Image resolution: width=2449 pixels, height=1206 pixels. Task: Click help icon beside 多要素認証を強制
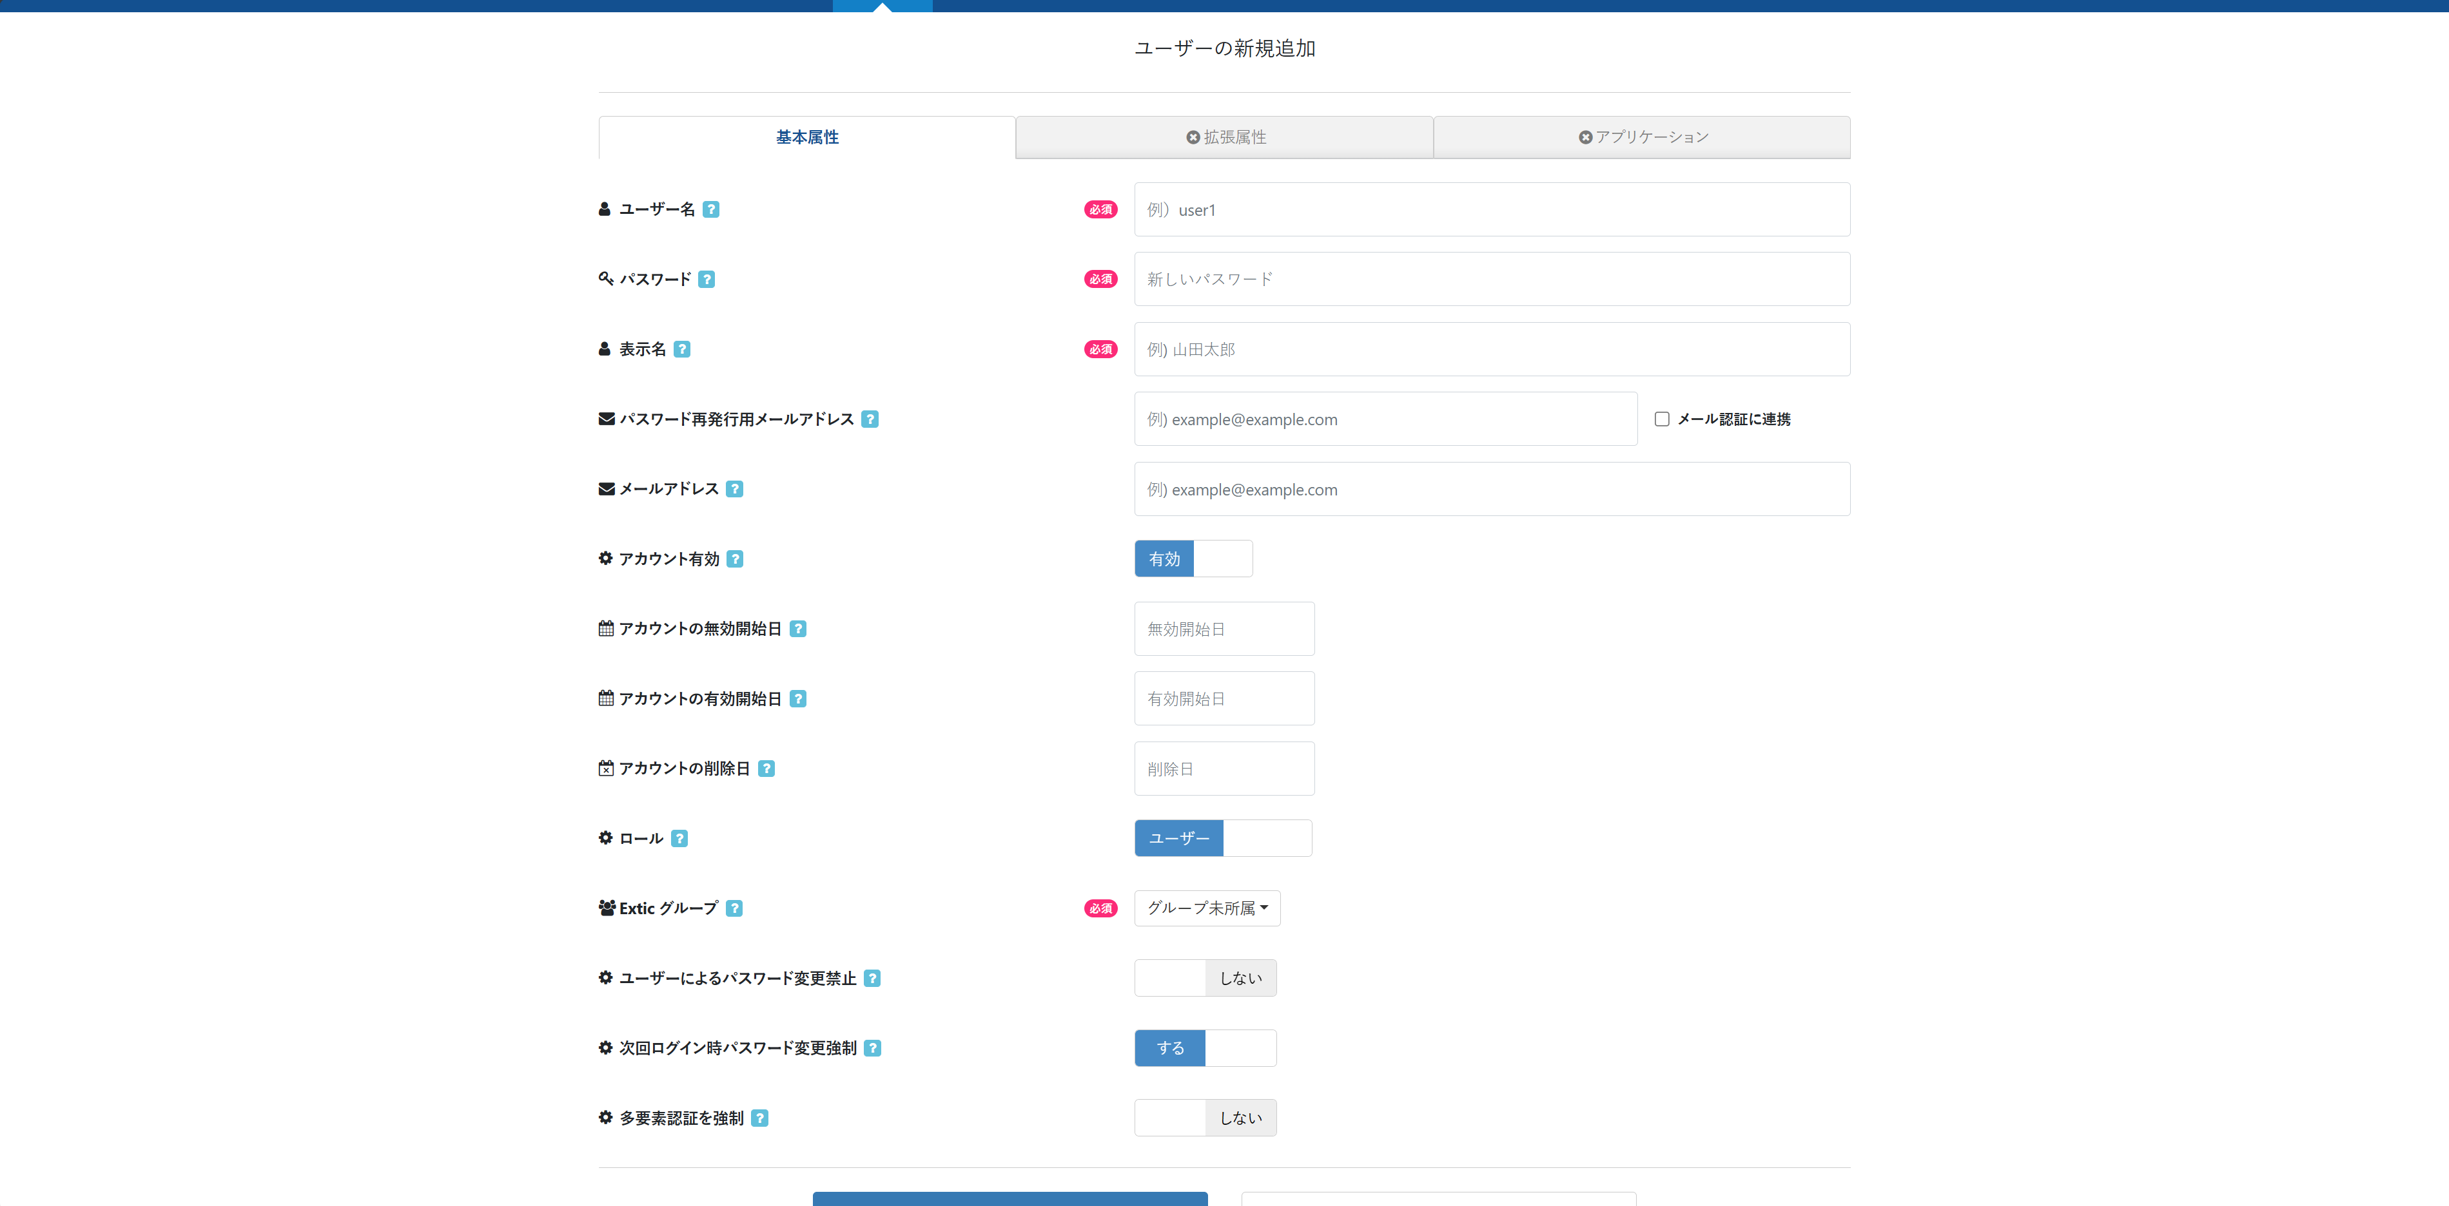click(759, 1118)
